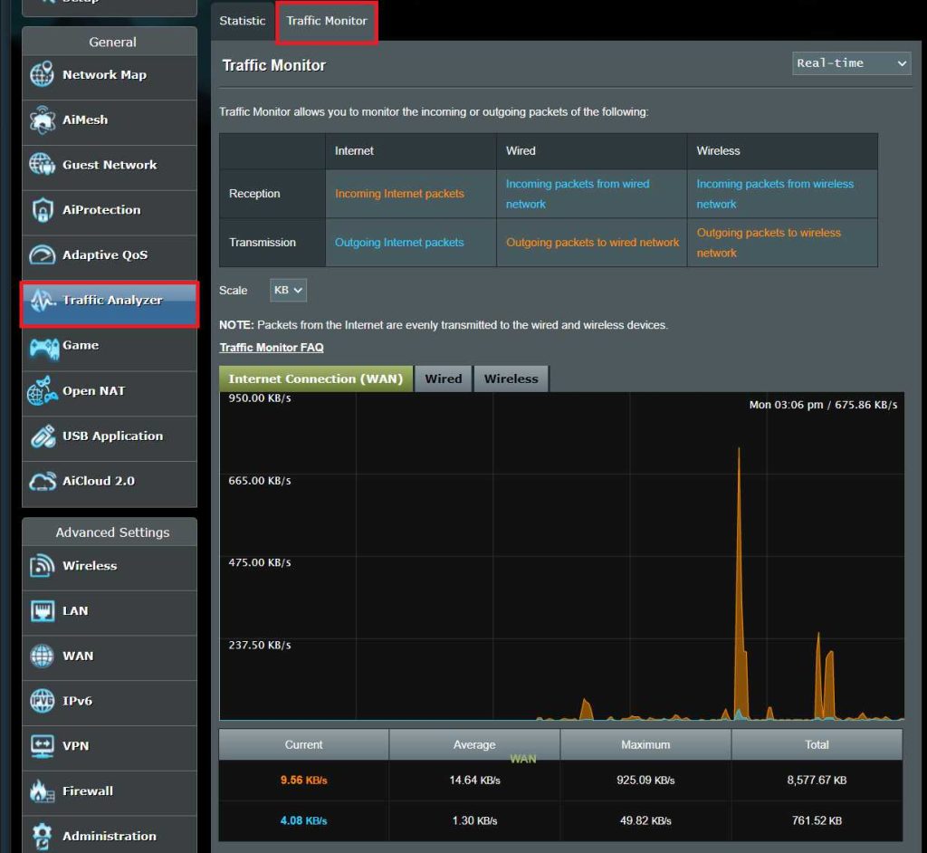The image size is (927, 853).
Task: Open the Real-time mode dropdown
Action: (x=851, y=63)
